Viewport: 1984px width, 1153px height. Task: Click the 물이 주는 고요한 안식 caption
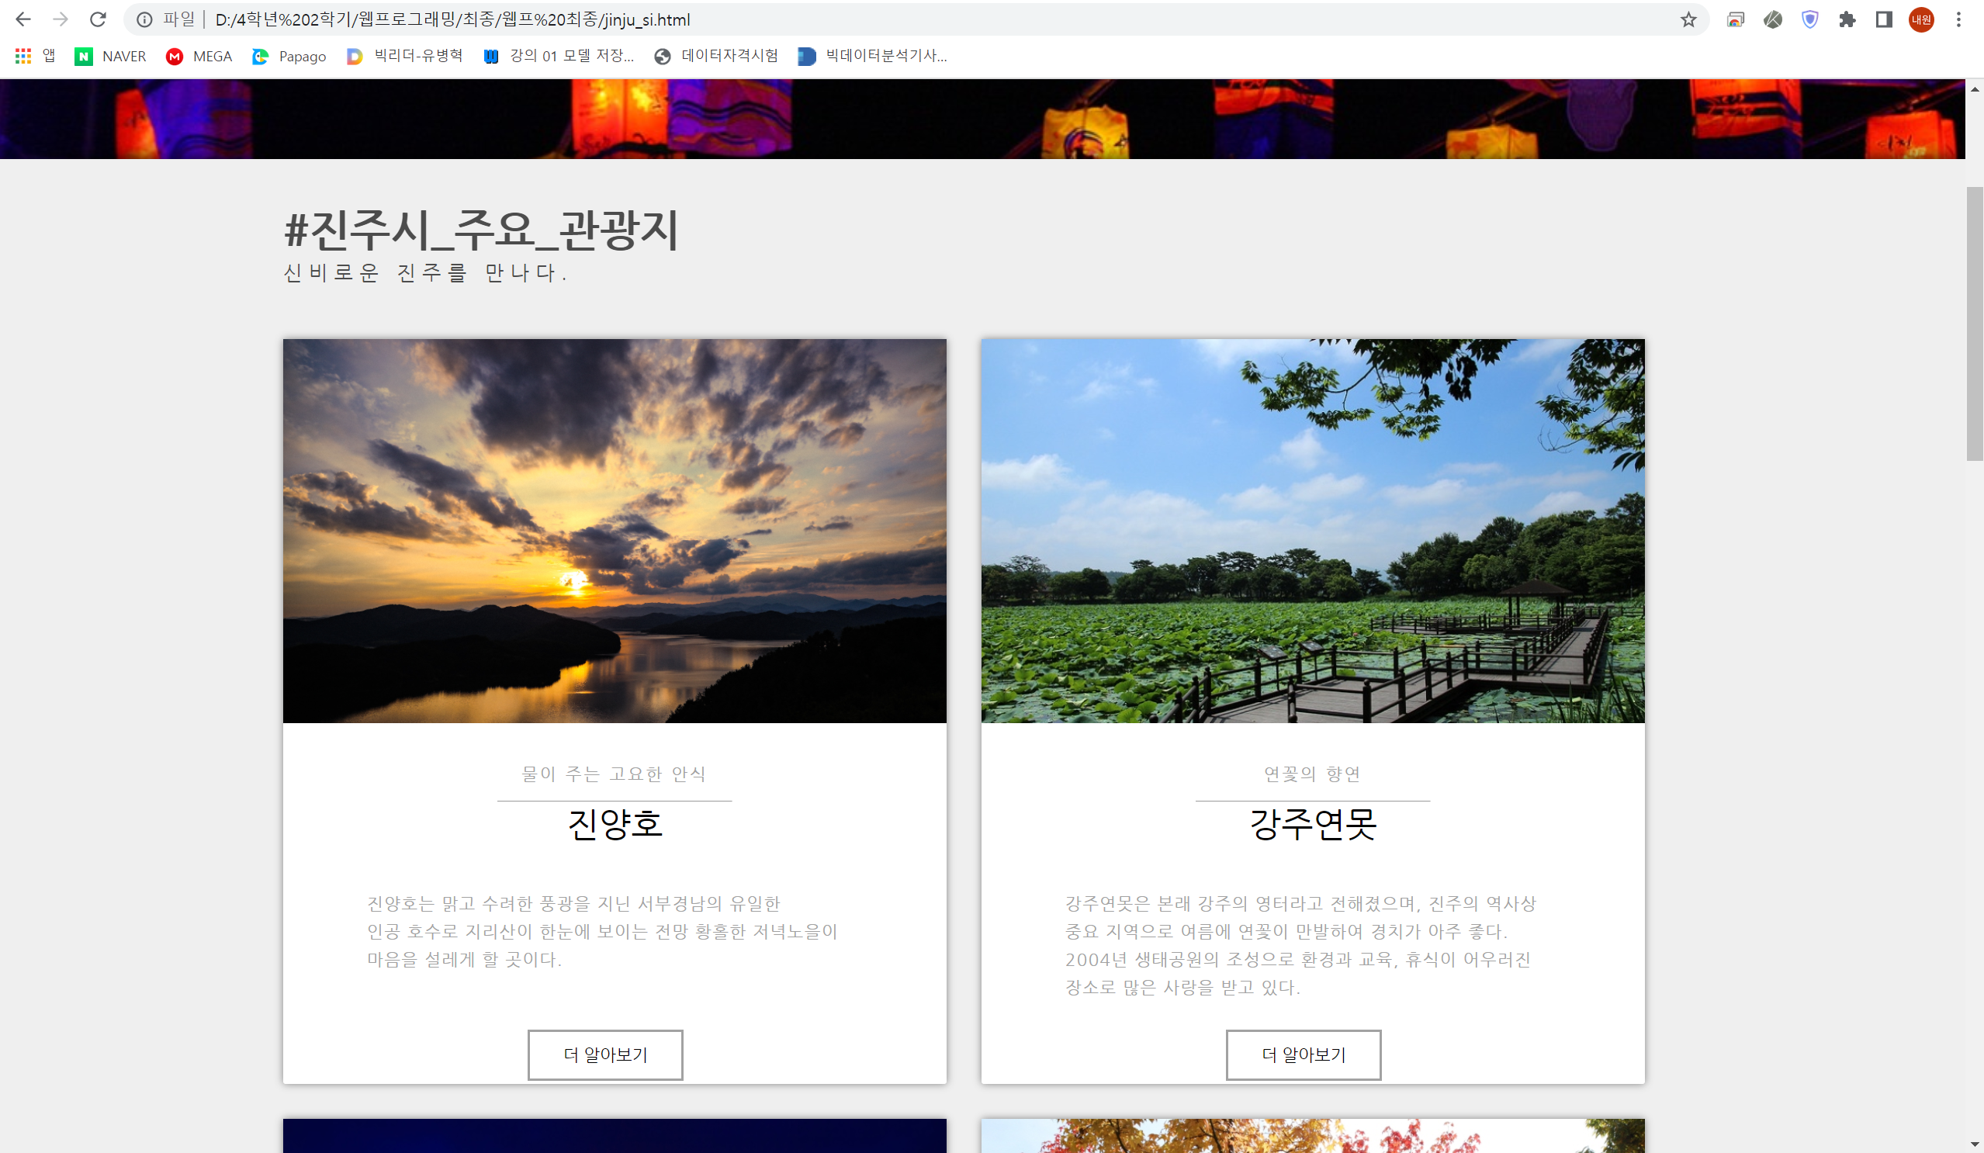(x=614, y=774)
